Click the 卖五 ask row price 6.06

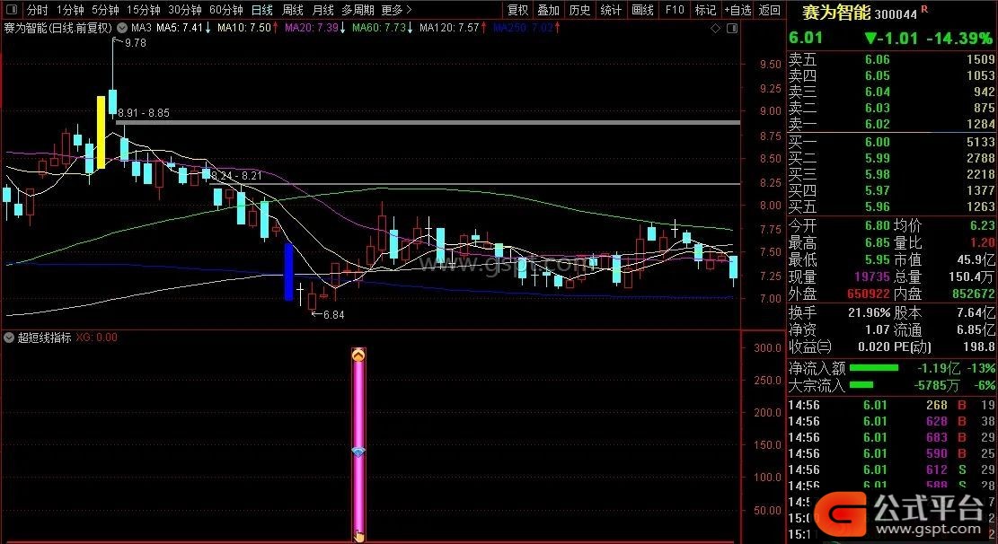click(877, 60)
